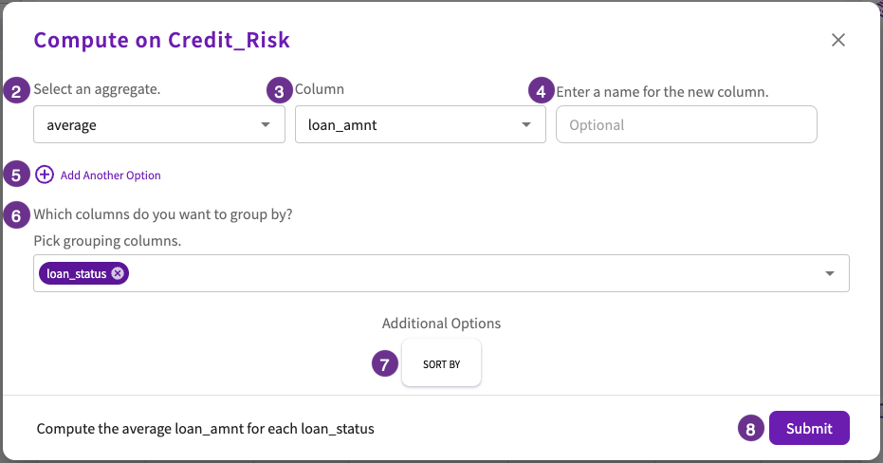Image resolution: width=883 pixels, height=463 pixels.
Task: Click the step 5 badge icon
Action: tap(16, 175)
